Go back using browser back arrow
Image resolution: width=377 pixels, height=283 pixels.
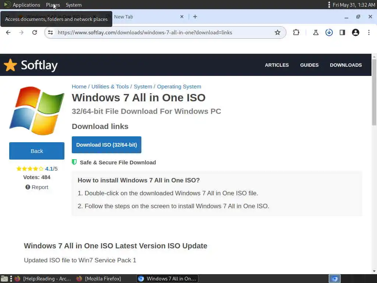coord(8,32)
